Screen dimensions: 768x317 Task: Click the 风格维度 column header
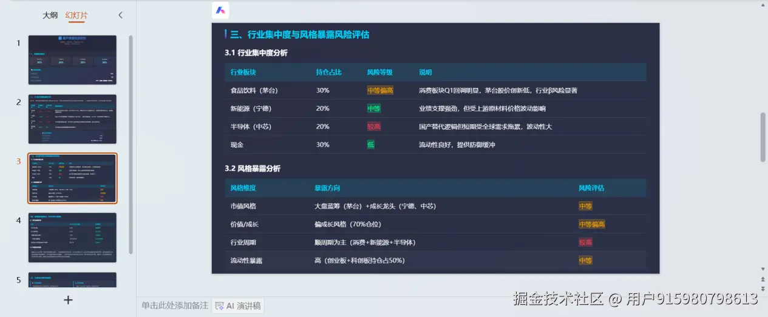[x=243, y=188]
